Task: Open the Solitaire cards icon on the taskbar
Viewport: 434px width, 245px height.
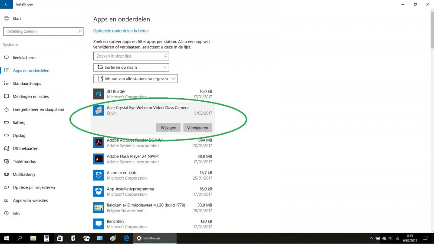Action: (86, 238)
